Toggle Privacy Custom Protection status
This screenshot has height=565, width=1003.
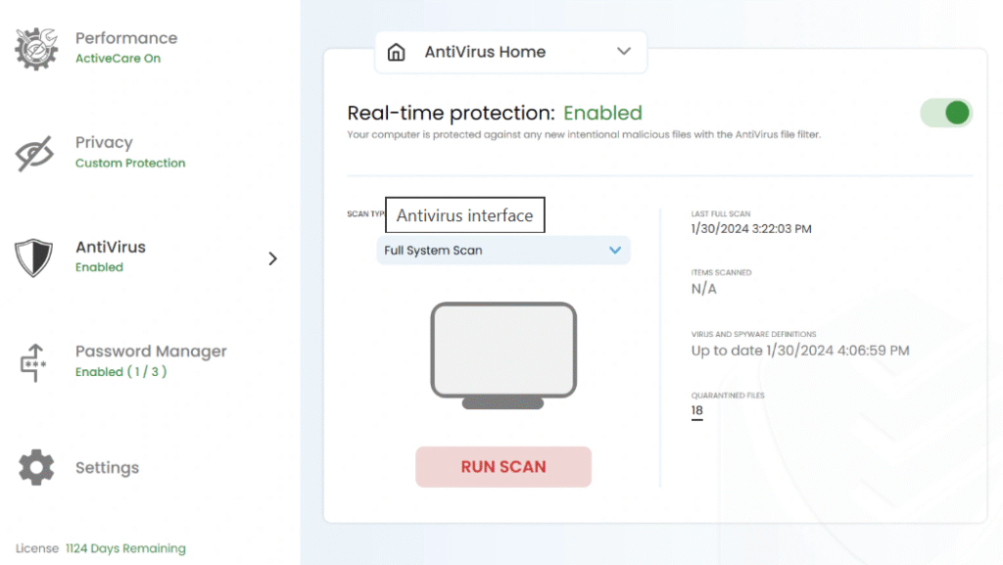130,163
